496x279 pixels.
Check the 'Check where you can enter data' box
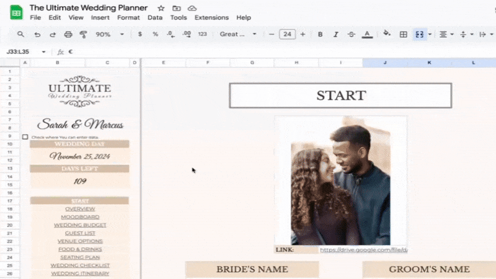25,137
